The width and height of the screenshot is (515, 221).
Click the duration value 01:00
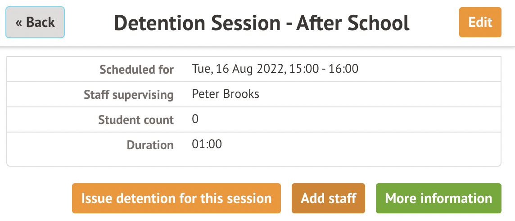207,145
